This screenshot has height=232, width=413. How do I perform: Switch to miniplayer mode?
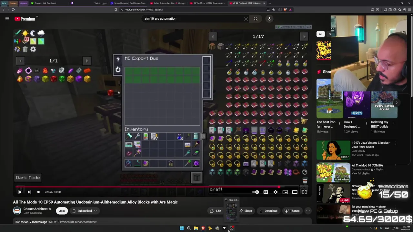tap(285, 192)
